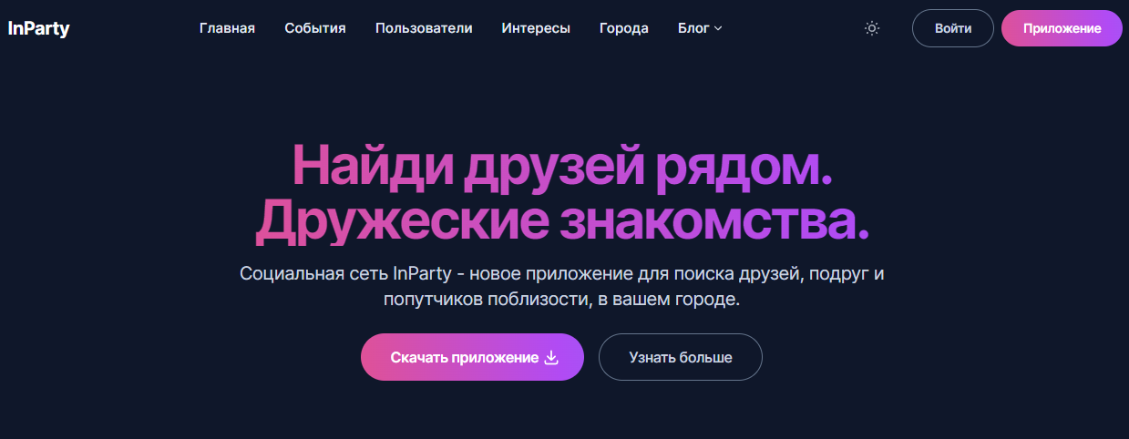Open the Города page

point(624,28)
